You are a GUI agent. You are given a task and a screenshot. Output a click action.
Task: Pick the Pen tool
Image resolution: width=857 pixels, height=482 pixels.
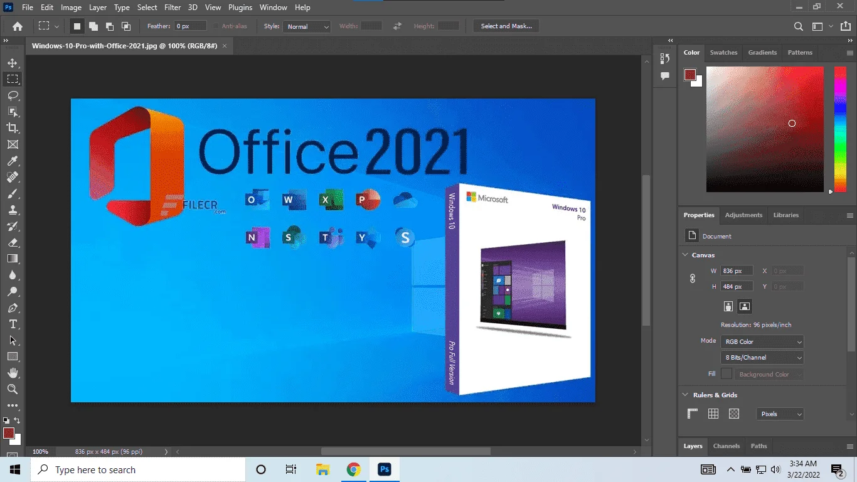(x=13, y=308)
